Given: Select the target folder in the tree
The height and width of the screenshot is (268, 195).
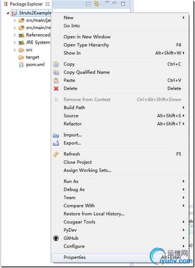Looking at the screenshot, I should 32,57.
